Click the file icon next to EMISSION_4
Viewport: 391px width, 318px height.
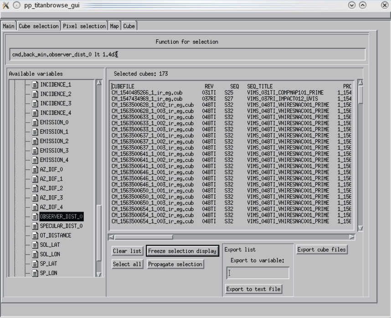(36, 160)
